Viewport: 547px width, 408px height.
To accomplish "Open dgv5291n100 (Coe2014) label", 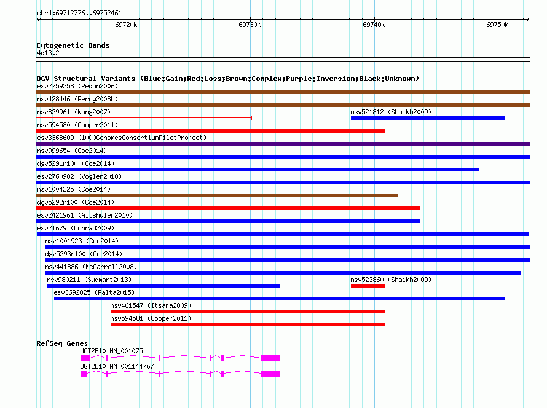I will coord(76,163).
